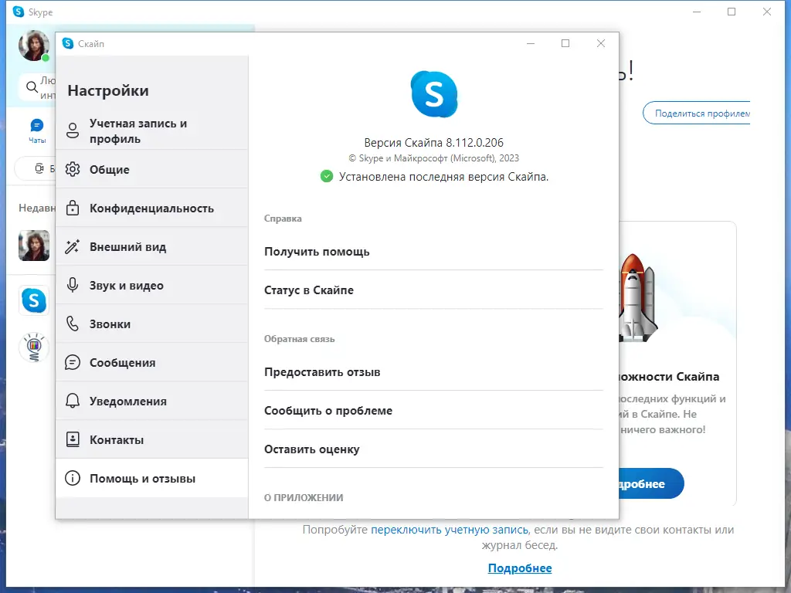Screen dimensions: 791x593
Task: Go to the Звук и видео settings section
Action: coord(152,285)
